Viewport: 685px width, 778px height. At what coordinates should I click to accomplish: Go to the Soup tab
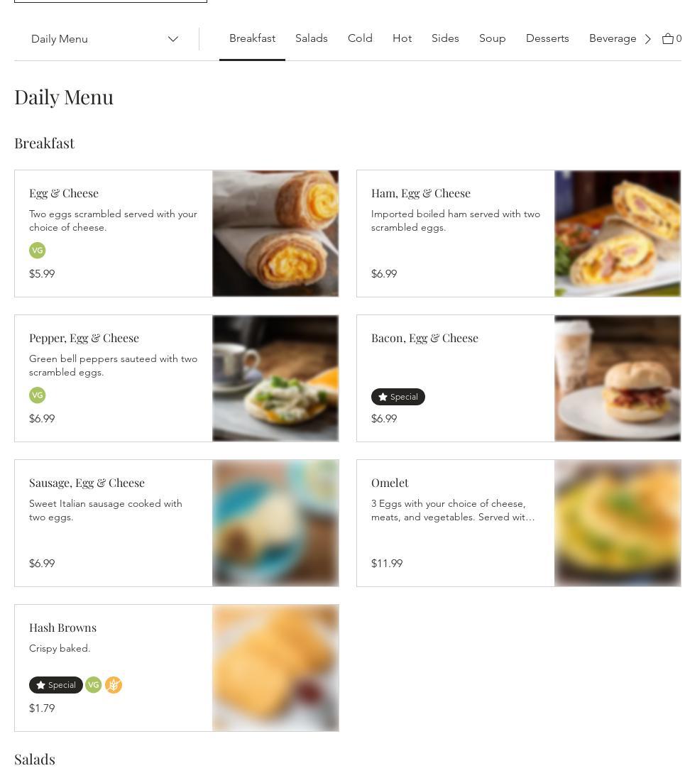[x=492, y=38]
